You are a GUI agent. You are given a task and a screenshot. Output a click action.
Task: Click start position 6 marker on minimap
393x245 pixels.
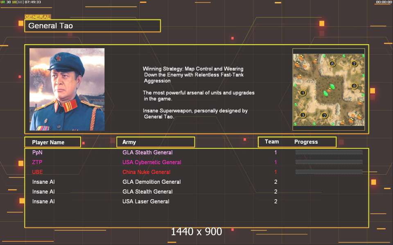[332, 64]
